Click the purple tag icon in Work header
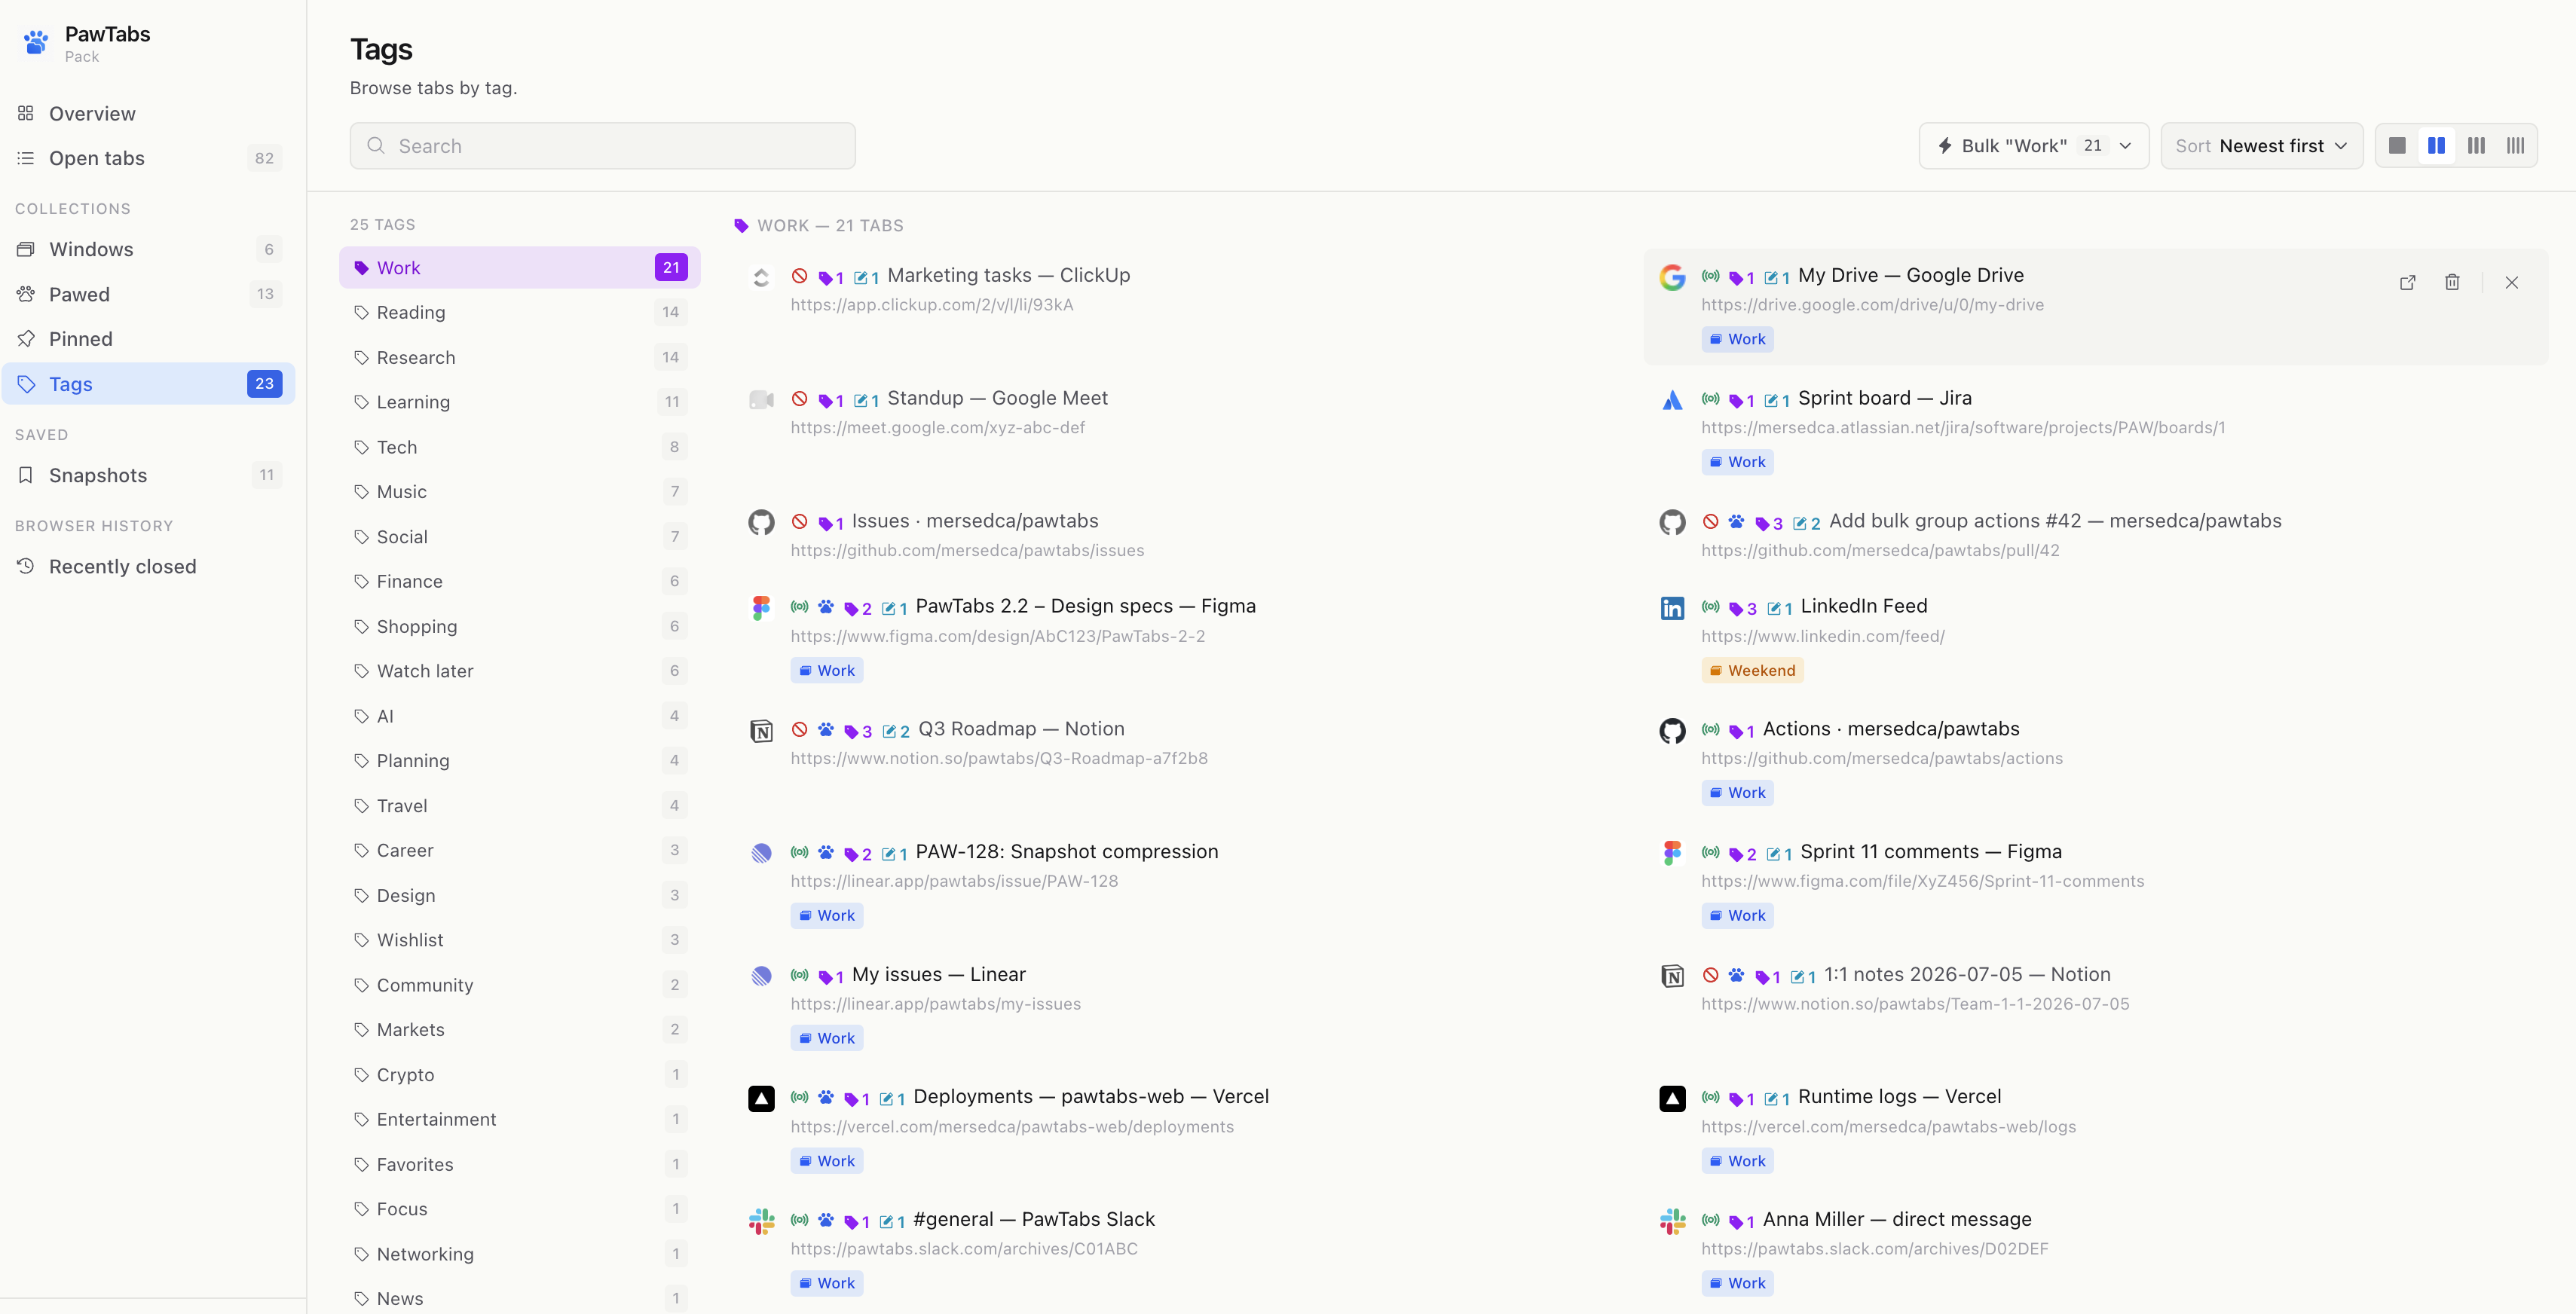This screenshot has width=2576, height=1314. [x=741, y=226]
